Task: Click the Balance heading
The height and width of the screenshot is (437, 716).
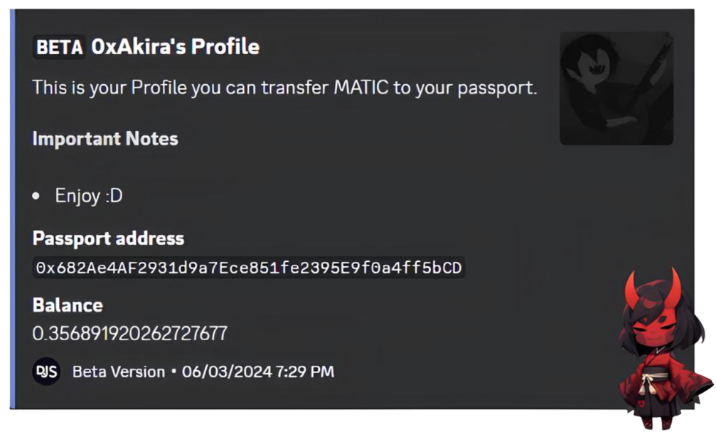Action: (x=68, y=305)
